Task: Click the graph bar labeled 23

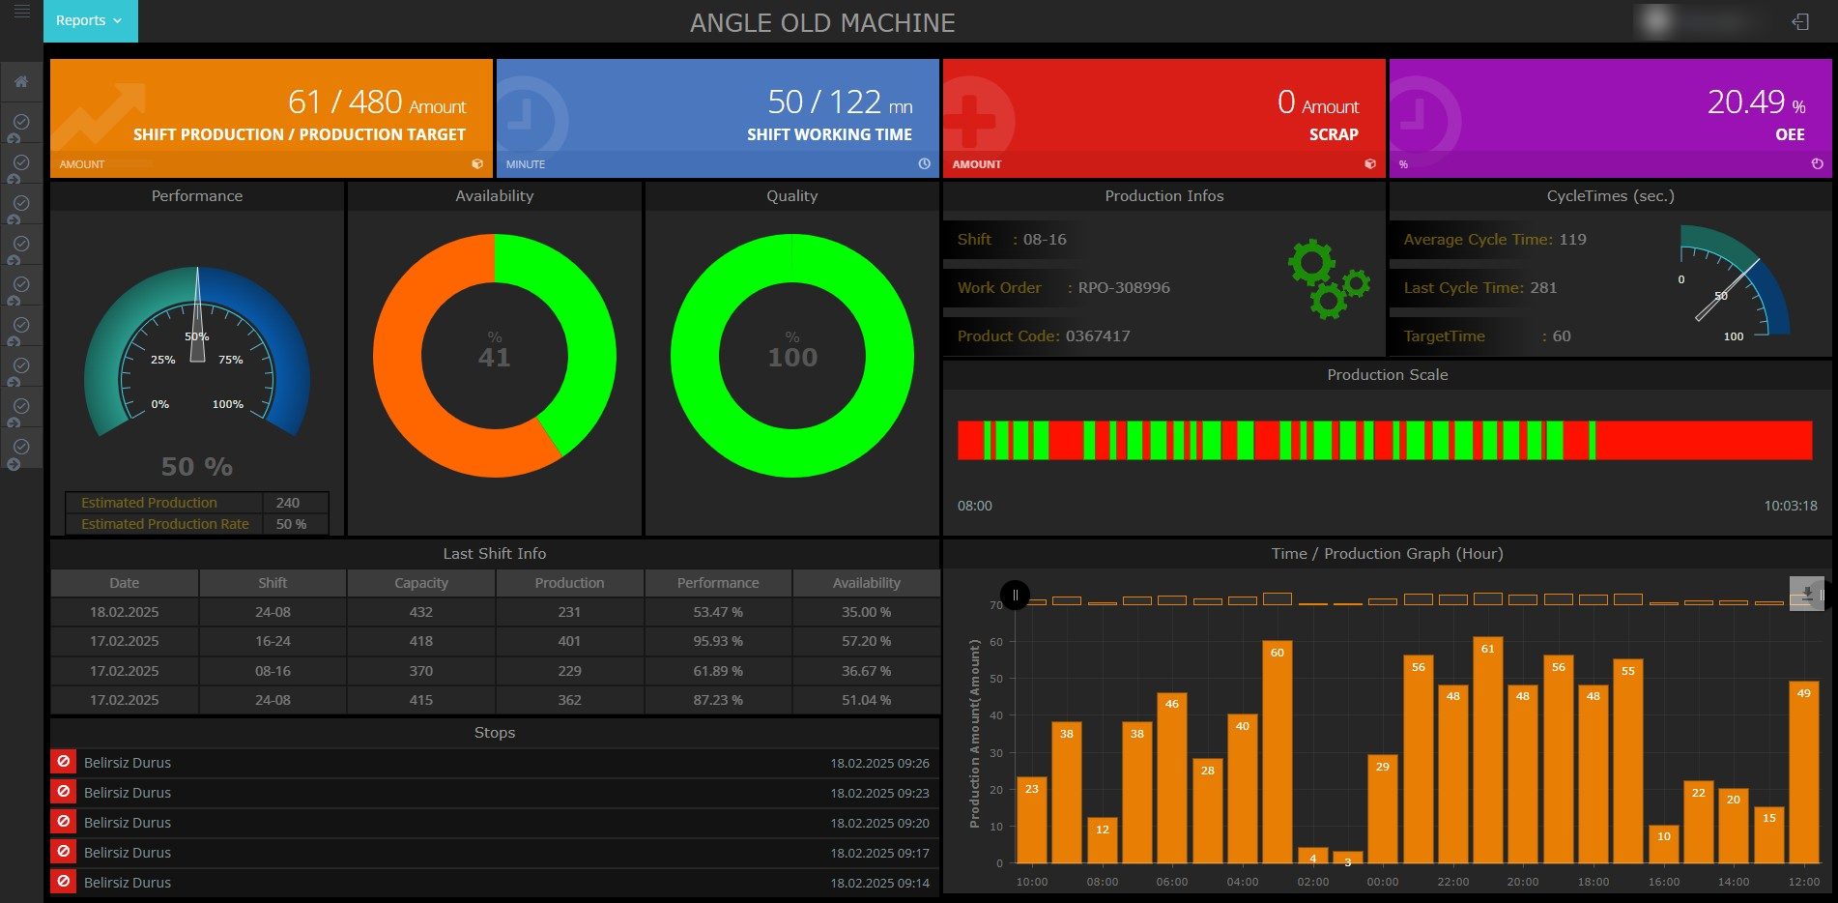Action: pos(1032,820)
